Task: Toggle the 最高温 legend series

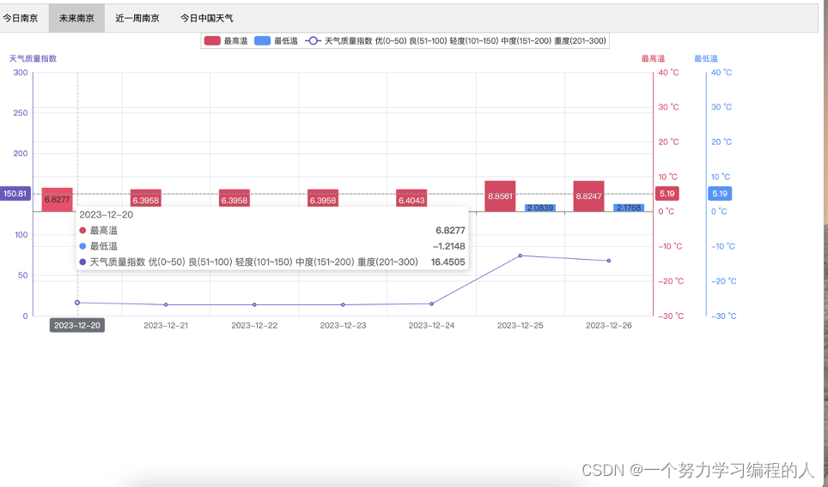Action: pos(226,41)
